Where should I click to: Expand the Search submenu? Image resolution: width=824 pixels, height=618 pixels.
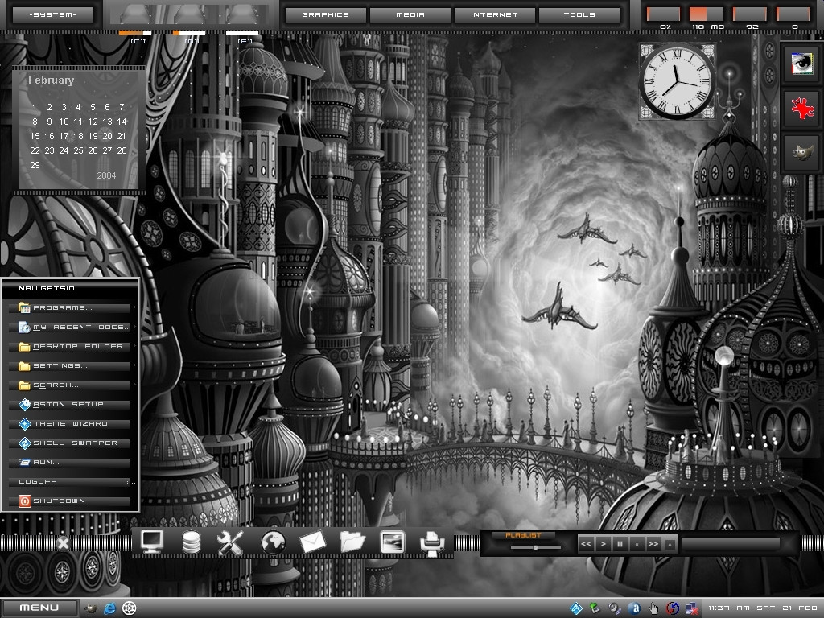tap(70, 385)
